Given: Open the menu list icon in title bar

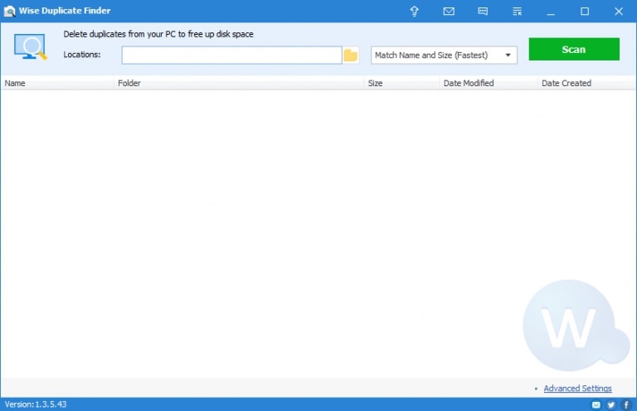Looking at the screenshot, I should (517, 11).
